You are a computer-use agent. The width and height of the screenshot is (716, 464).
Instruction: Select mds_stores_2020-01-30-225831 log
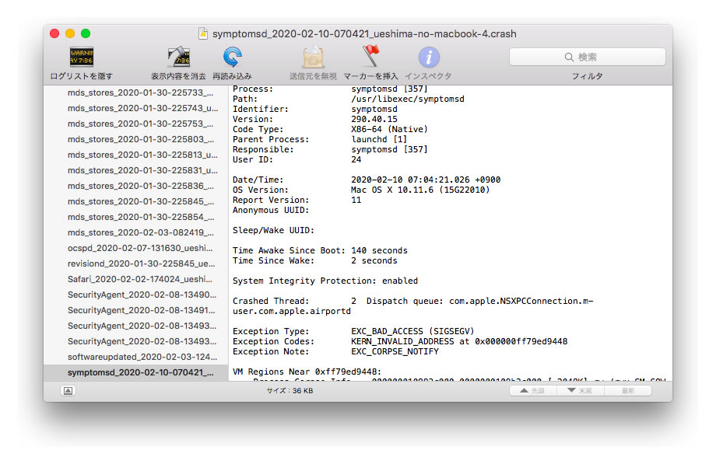136,170
